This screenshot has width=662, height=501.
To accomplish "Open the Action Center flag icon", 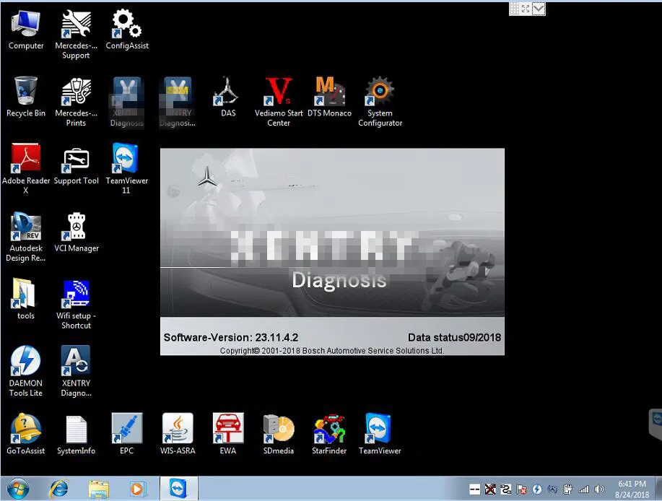I will click(521, 489).
